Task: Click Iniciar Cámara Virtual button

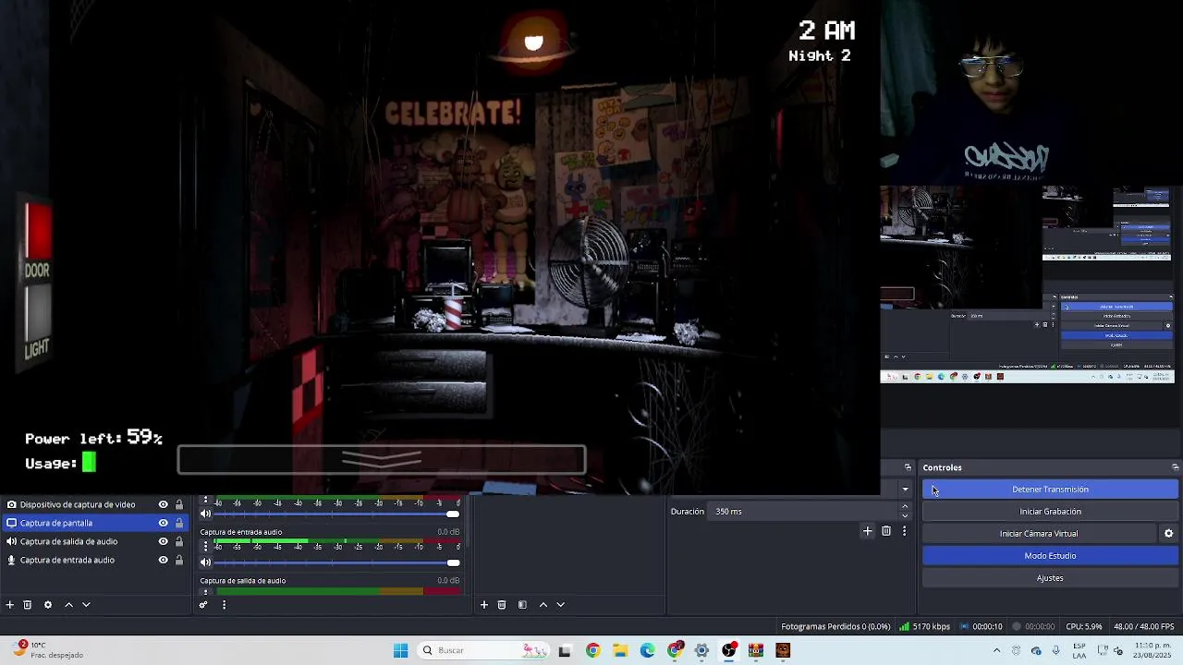Action: pyautogui.click(x=1039, y=534)
